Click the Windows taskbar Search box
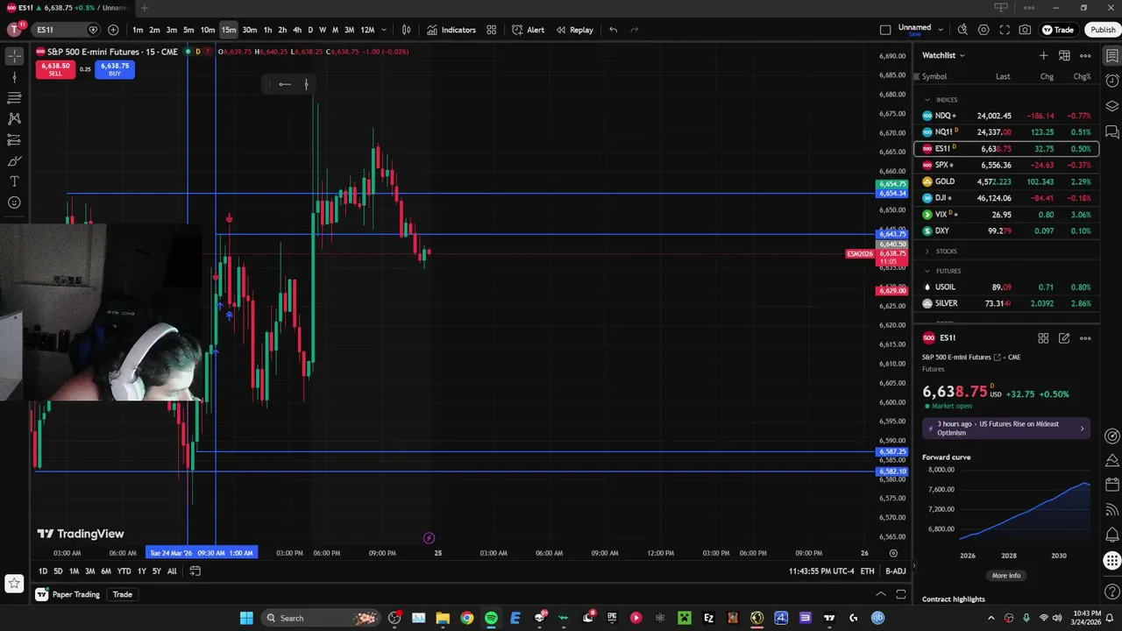Image resolution: width=1122 pixels, height=631 pixels. click(321, 618)
